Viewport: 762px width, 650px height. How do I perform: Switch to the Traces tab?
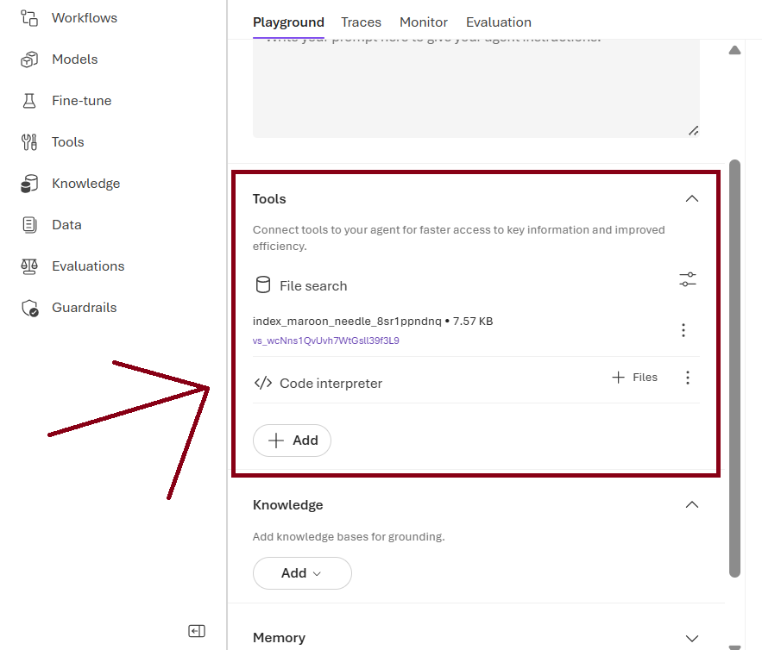(361, 22)
